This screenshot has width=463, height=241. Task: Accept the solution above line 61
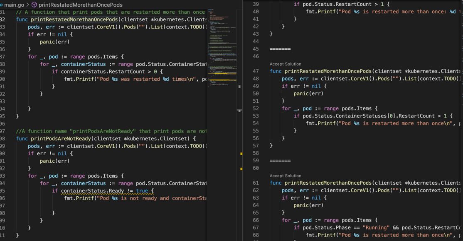[285, 176]
